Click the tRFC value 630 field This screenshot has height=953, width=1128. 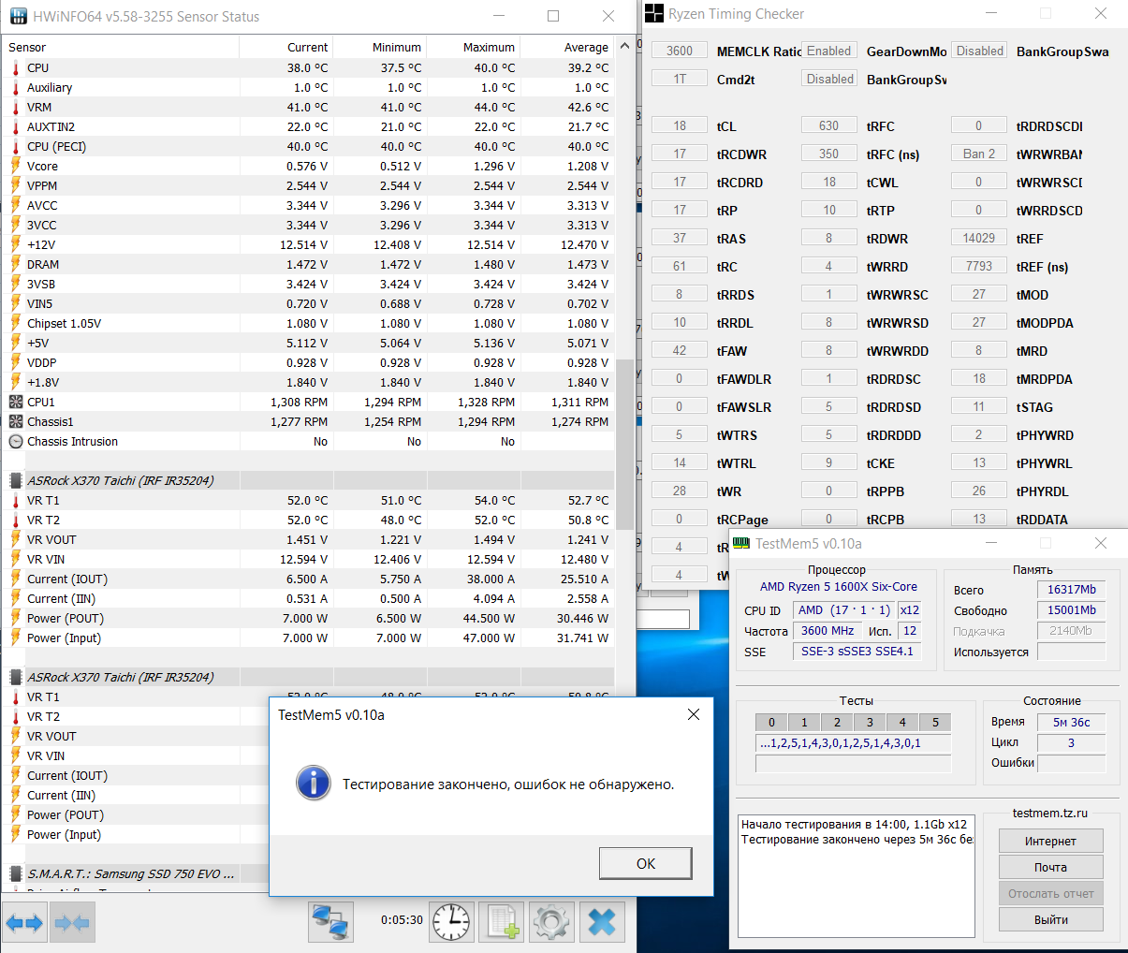coord(829,125)
